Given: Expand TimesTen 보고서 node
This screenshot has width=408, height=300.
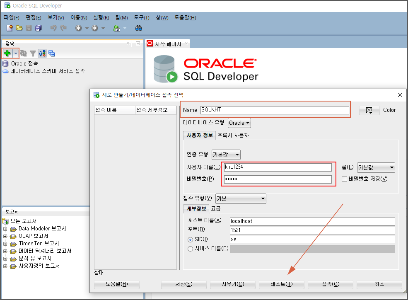Looking at the screenshot, I should coord(5,244).
